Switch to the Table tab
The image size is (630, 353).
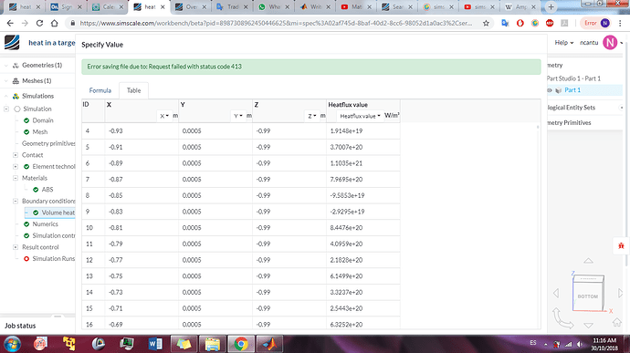(x=134, y=90)
